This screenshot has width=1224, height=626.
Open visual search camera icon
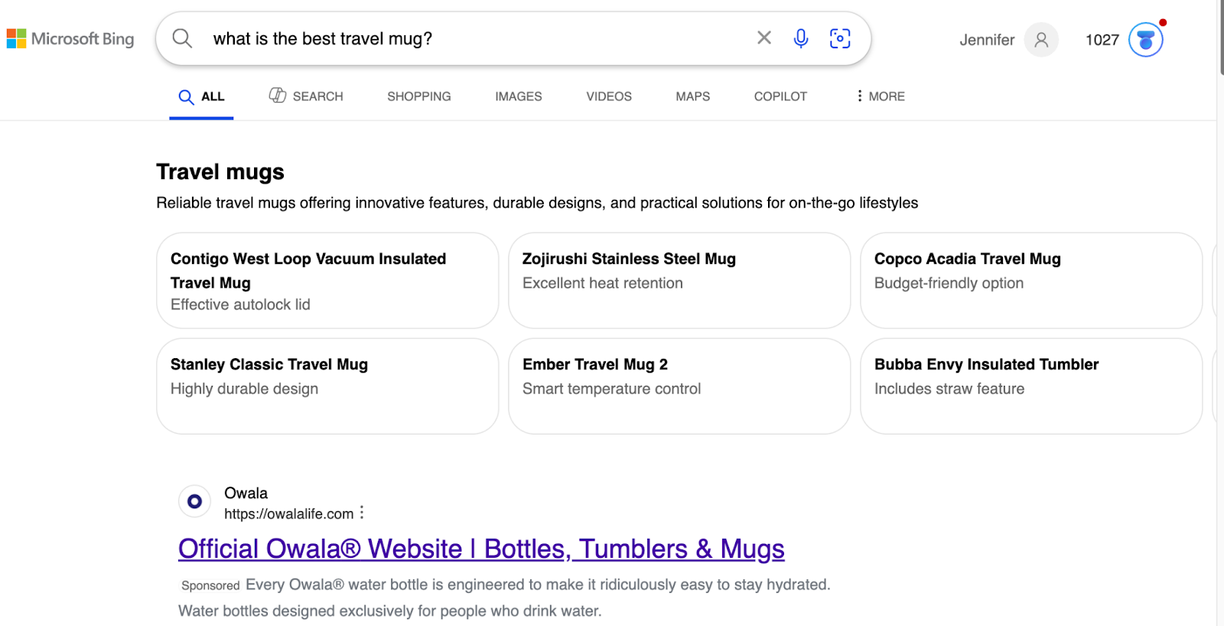coord(840,38)
